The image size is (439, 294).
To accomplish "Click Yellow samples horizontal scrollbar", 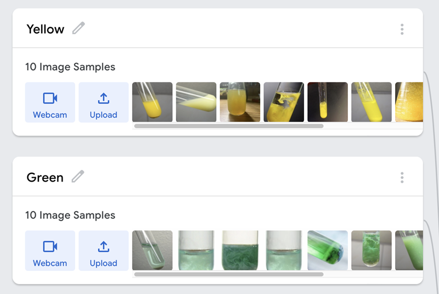I will click(229, 126).
